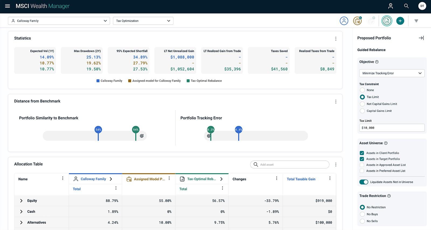The width and height of the screenshot is (431, 230).
Task: Choose the No Restriction radio option
Action: tap(362, 207)
